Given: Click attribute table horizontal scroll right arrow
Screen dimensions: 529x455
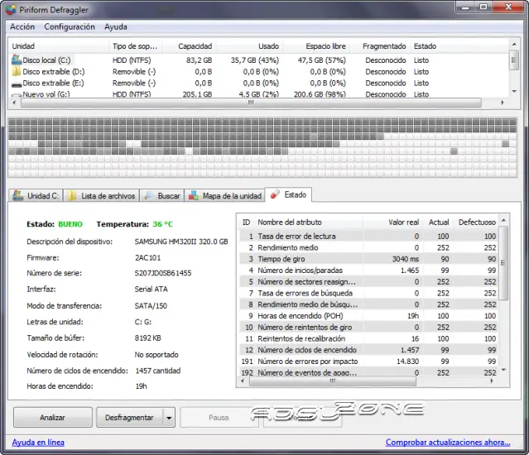Looking at the screenshot, I should coord(492,381).
